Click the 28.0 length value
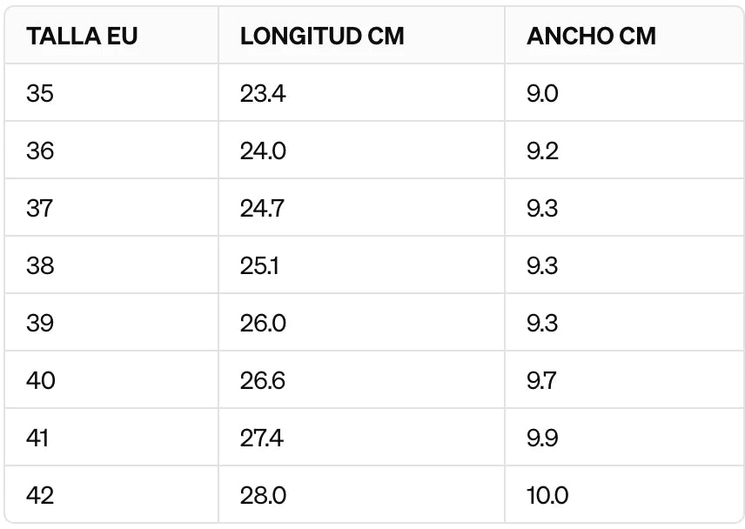Image resolution: width=745 pixels, height=529 pixels. 263,495
